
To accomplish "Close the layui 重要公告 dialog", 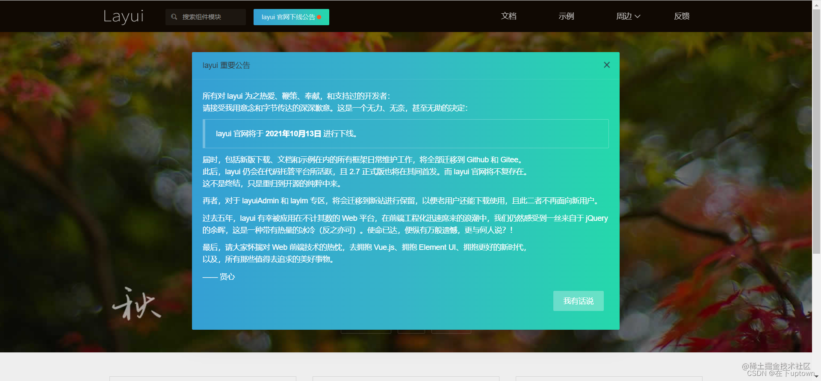I will (x=607, y=65).
